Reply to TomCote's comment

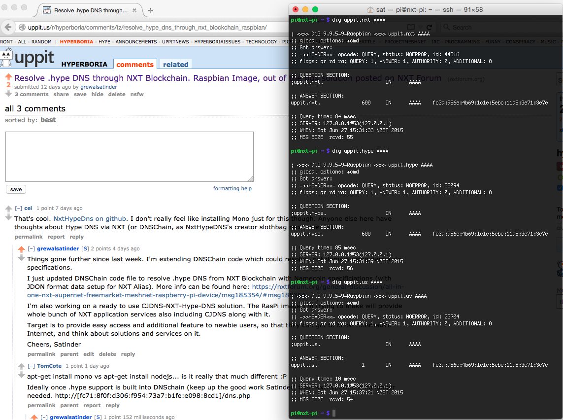[x=112, y=405]
